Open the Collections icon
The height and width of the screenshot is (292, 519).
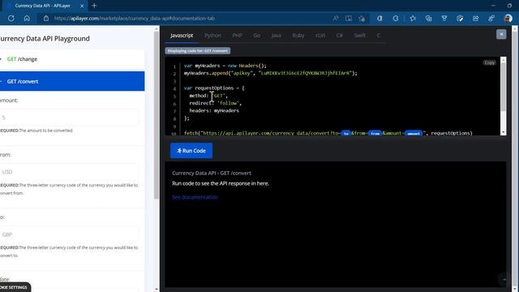(429, 18)
